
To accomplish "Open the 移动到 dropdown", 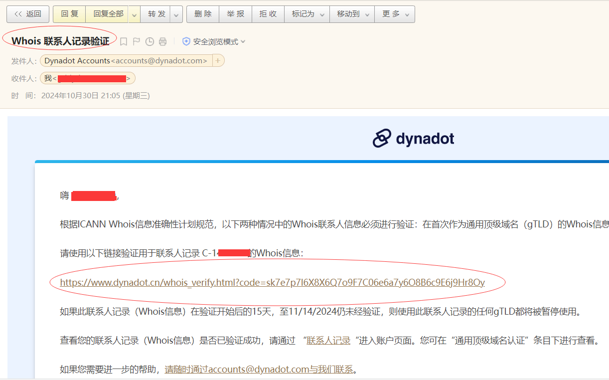I will (352, 14).
